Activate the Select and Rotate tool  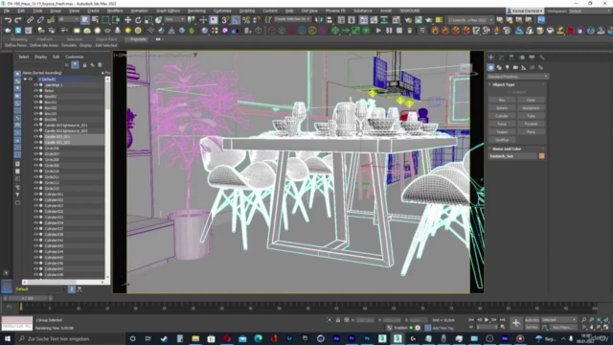[138, 20]
